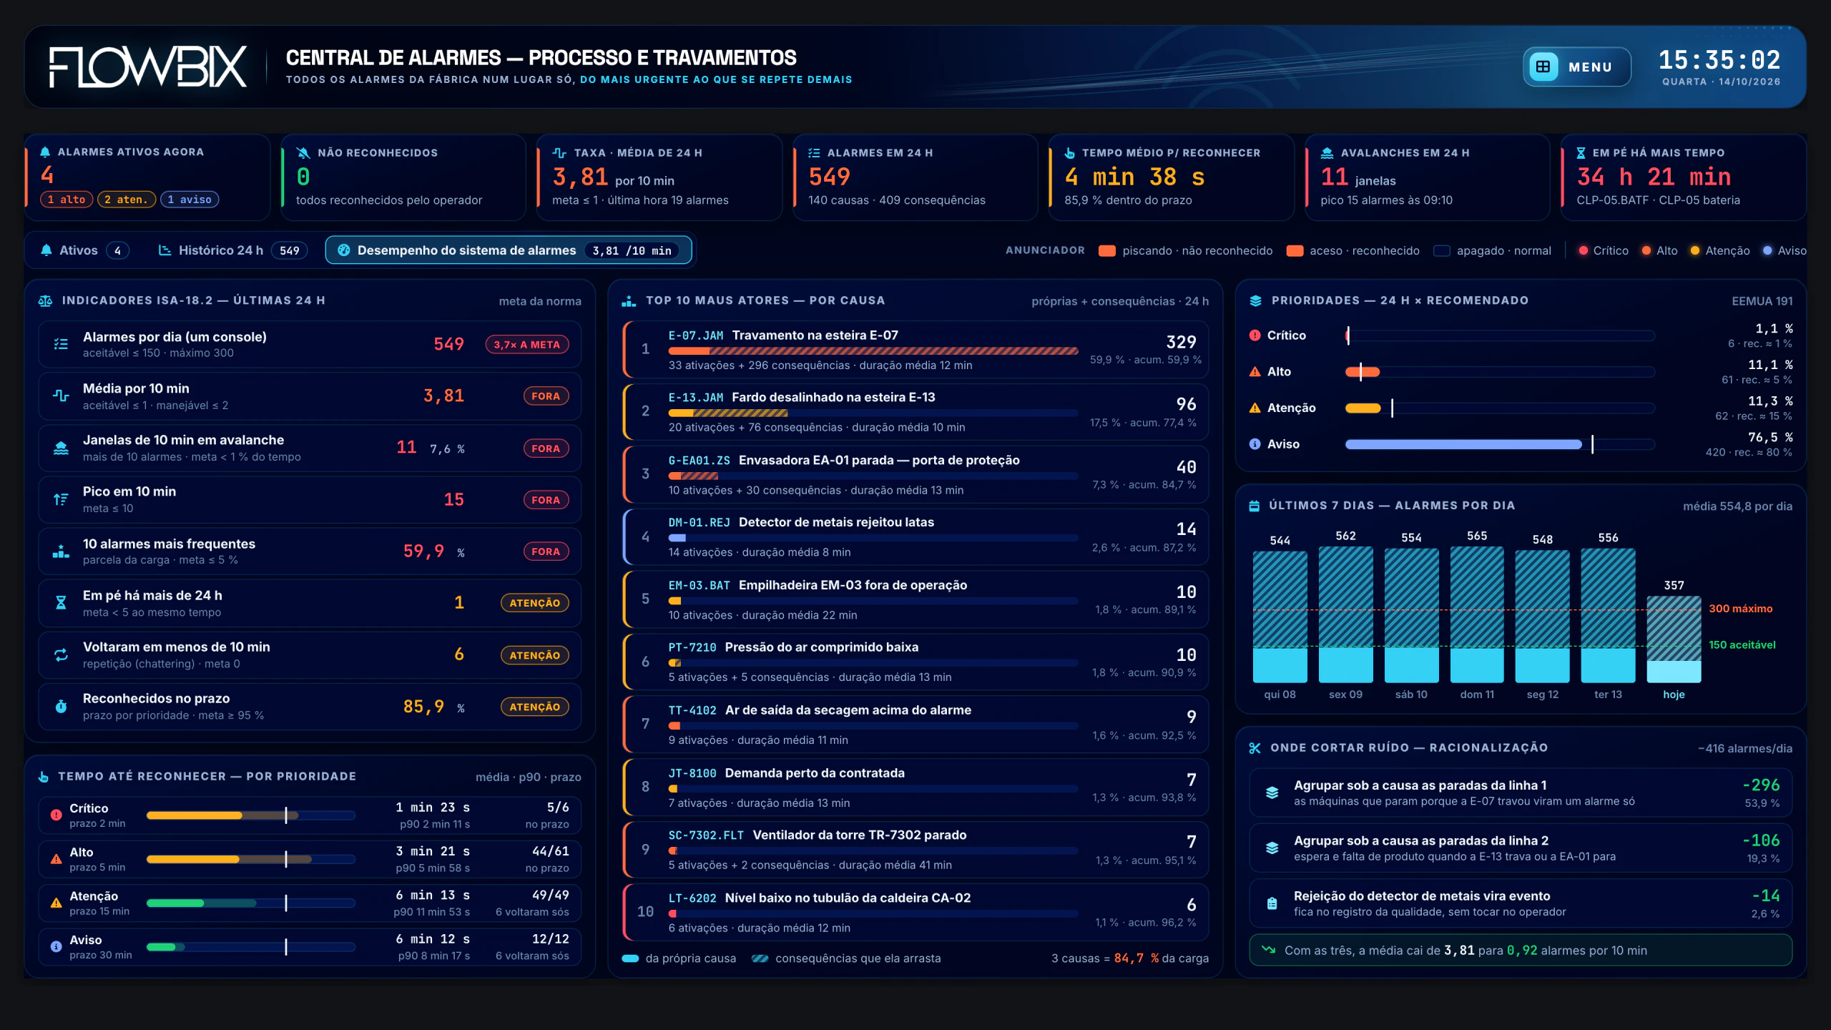1831x1030 pixels.
Task: Click the avalanche icon in Avalanches em 24 h
Action: point(1327,152)
